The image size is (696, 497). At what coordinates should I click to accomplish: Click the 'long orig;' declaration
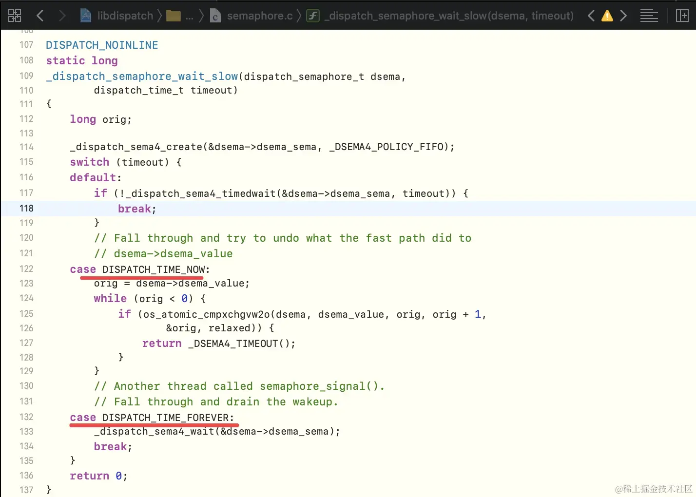click(x=100, y=119)
